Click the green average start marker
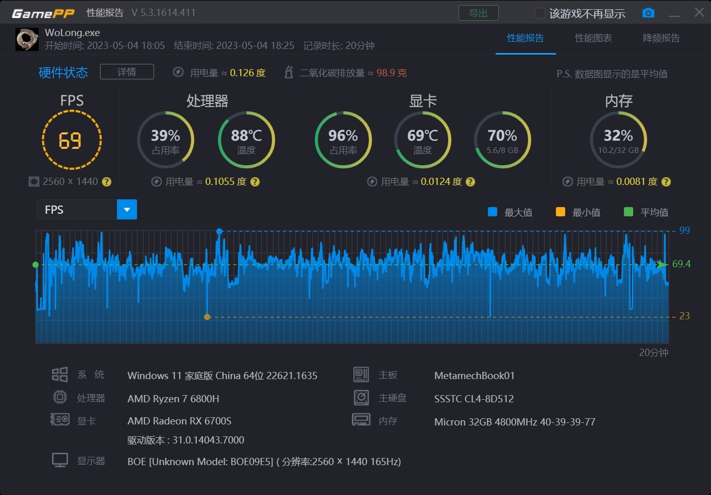This screenshot has height=495, width=711. tap(36, 265)
